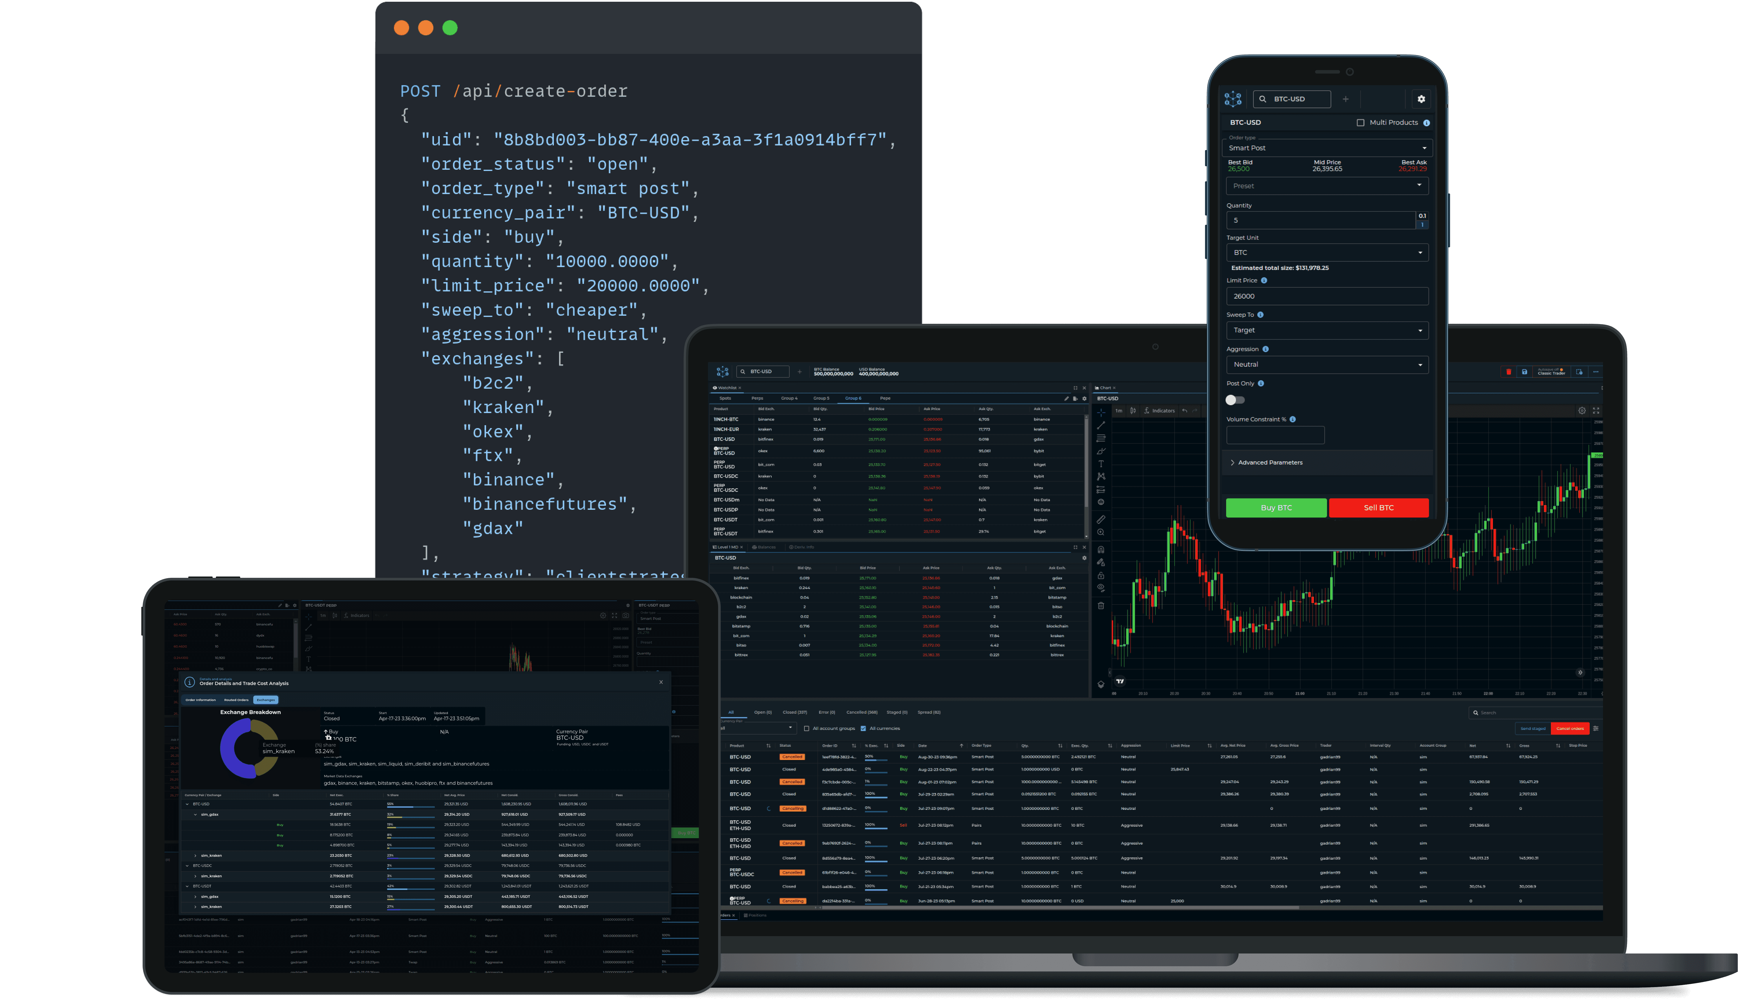Click the trash remove drawings icon in chart

click(x=1101, y=606)
